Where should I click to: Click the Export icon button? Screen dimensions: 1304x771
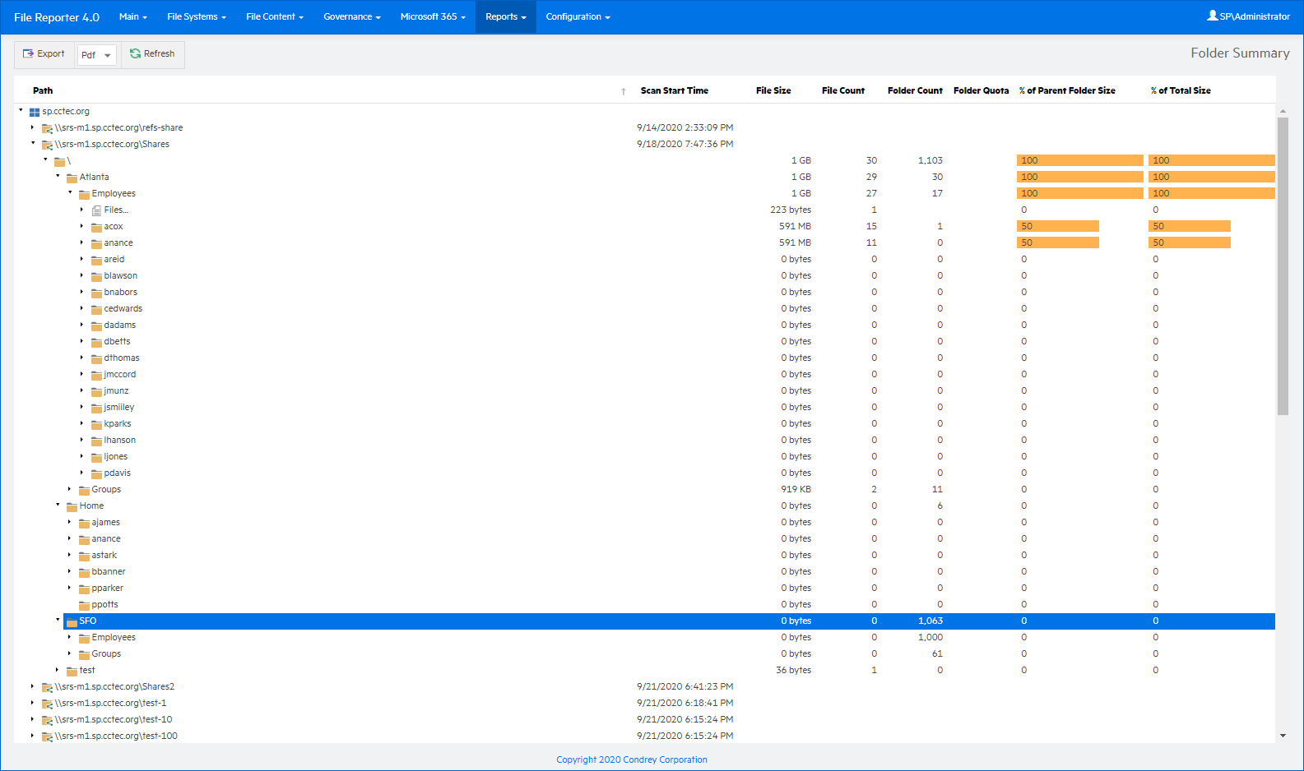coord(29,54)
